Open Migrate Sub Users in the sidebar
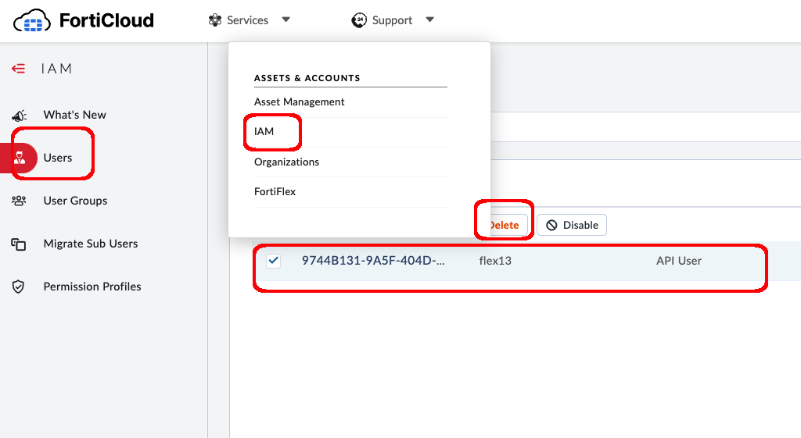 click(x=91, y=244)
